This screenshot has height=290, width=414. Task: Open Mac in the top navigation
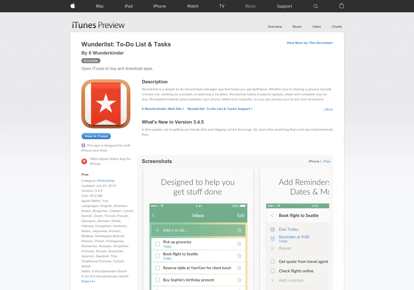coord(100,6)
